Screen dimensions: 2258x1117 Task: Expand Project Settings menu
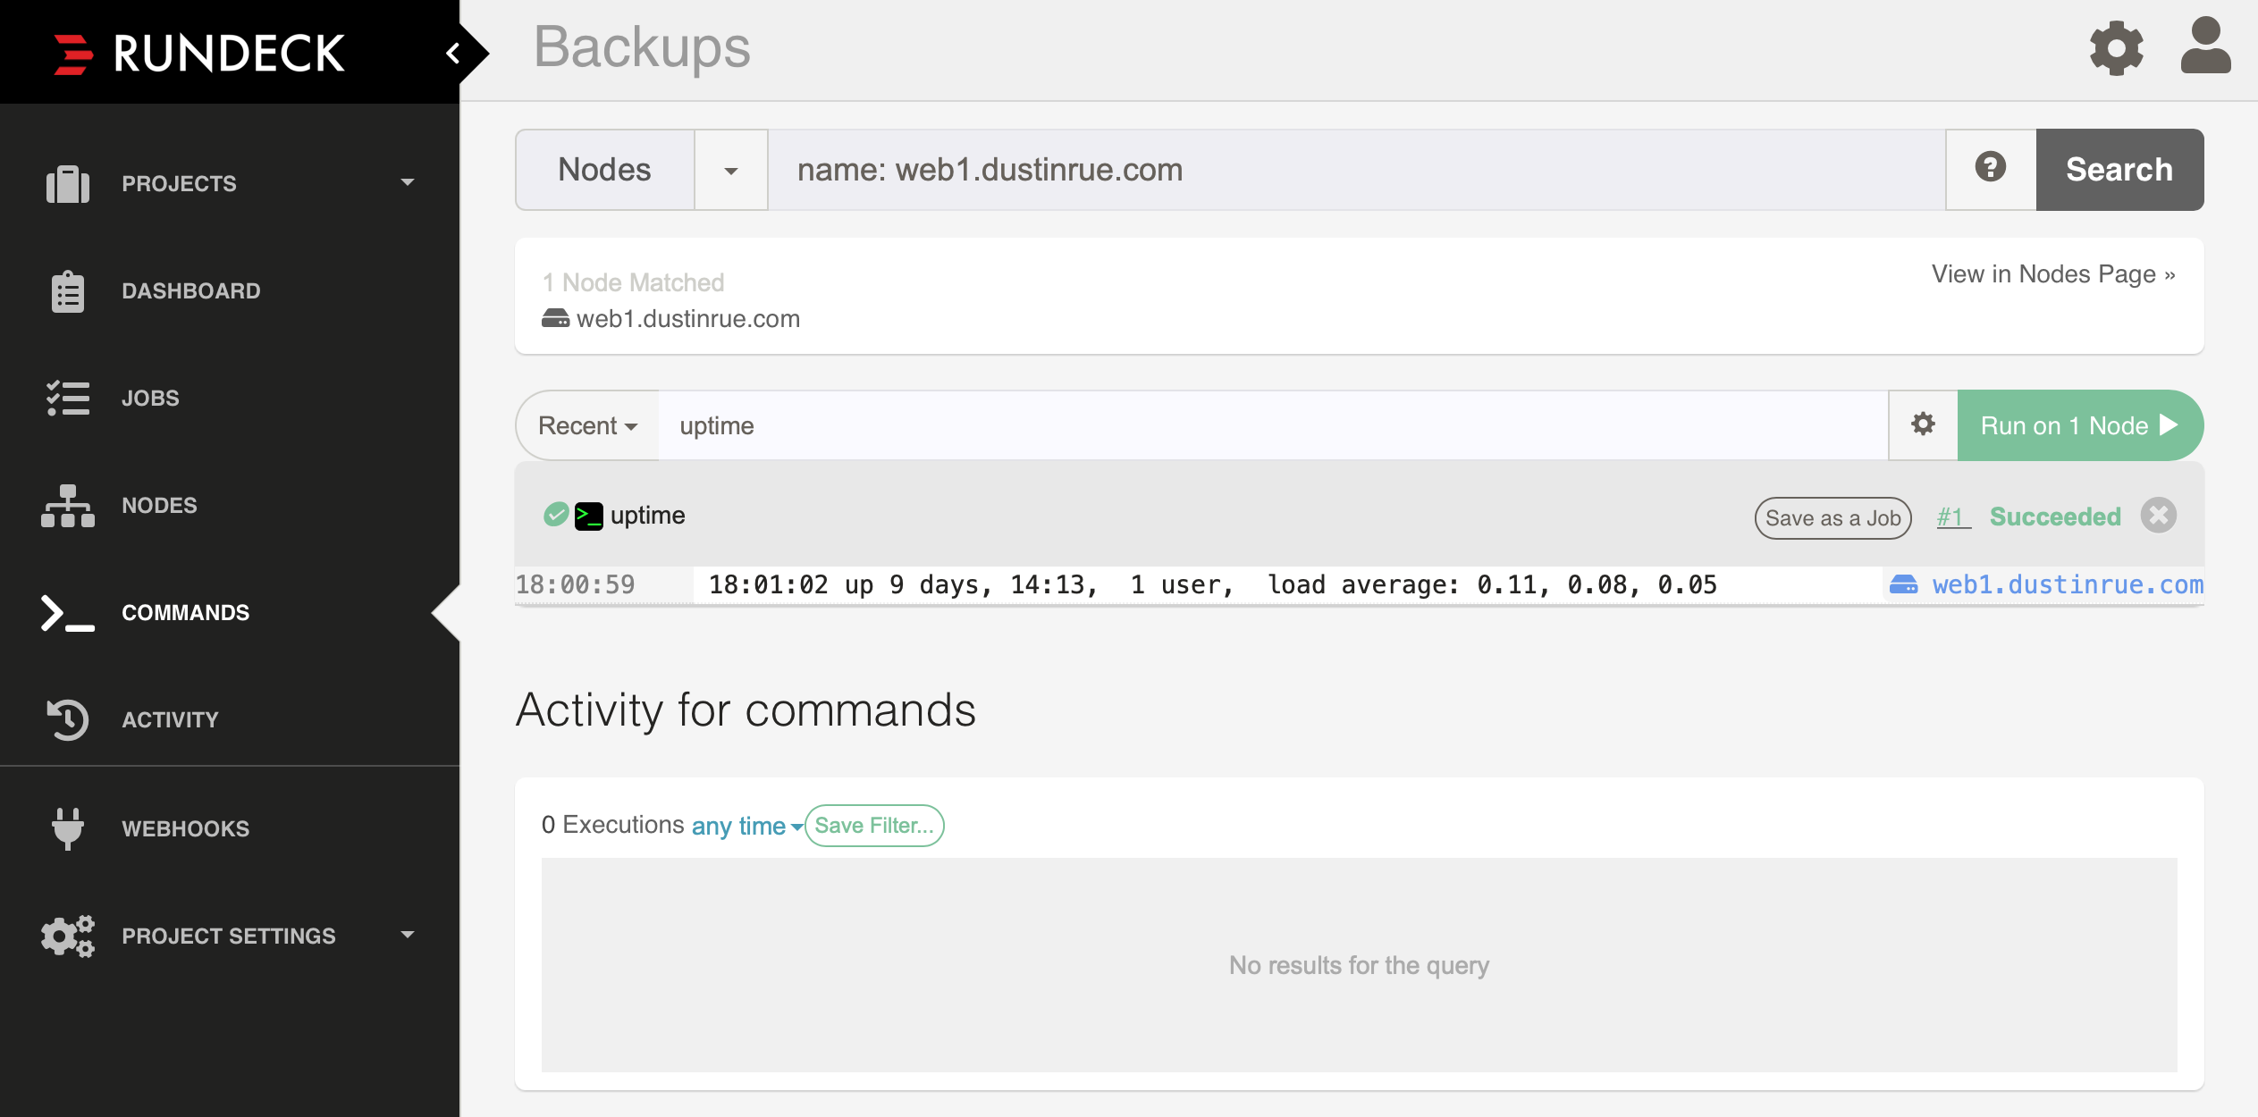[230, 936]
